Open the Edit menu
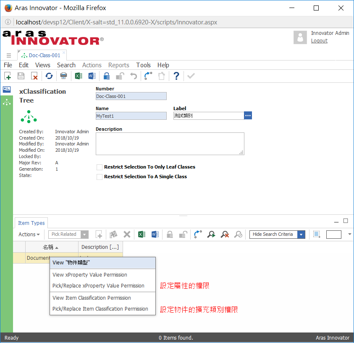The width and height of the screenshot is (354, 343). [x=24, y=65]
